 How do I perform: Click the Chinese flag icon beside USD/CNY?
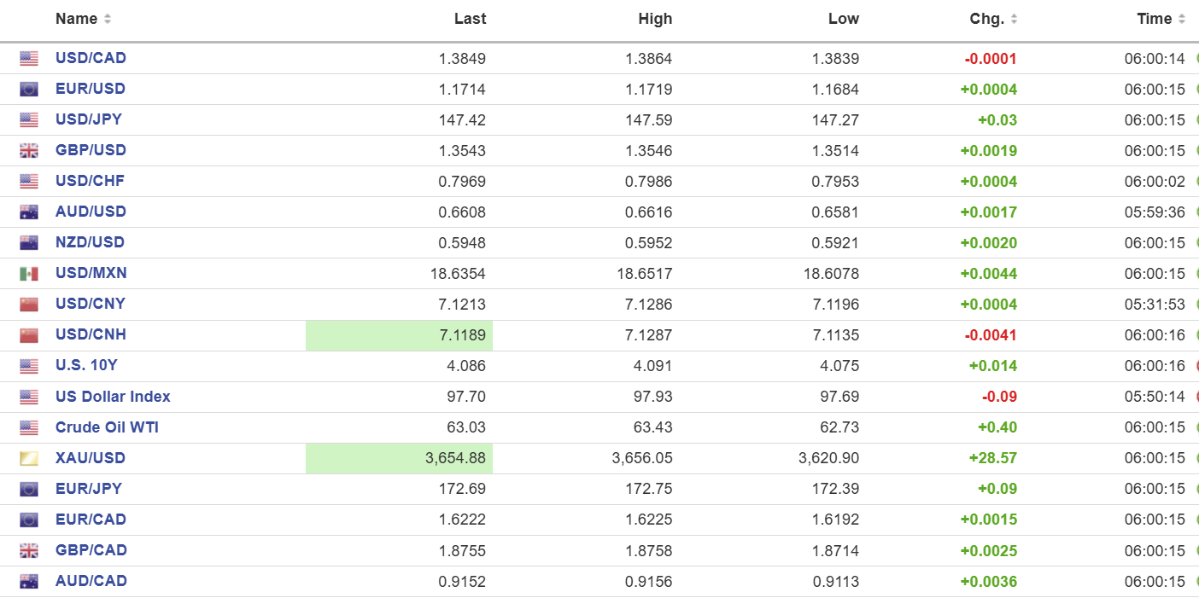coord(29,305)
